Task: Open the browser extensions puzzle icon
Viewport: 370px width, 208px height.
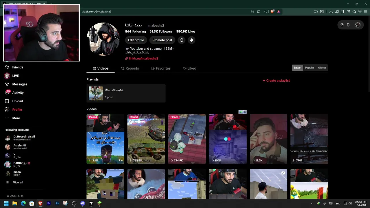Action: [316, 12]
